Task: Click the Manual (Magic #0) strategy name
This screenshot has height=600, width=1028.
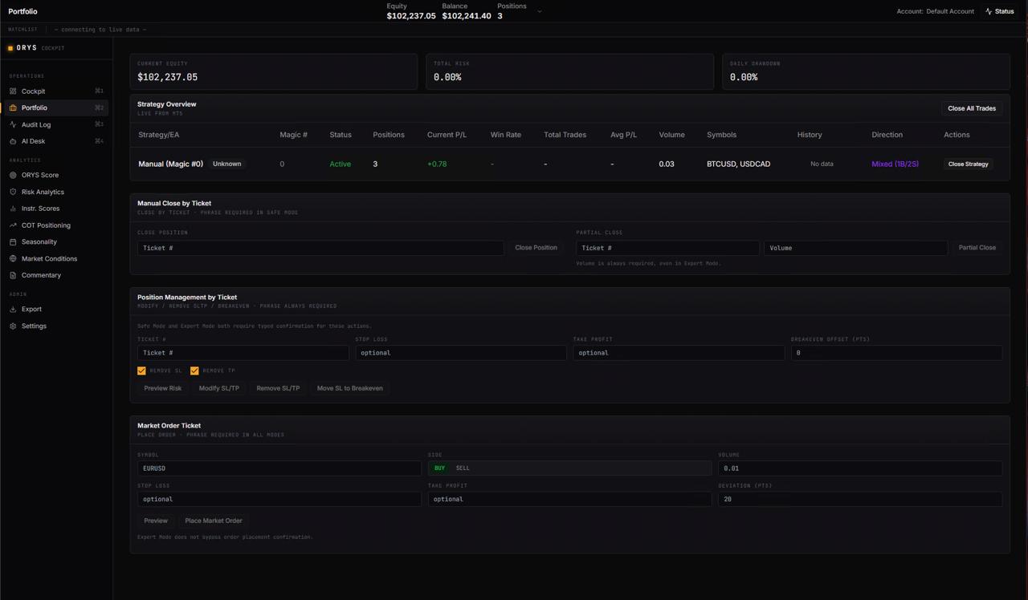Action: click(170, 164)
